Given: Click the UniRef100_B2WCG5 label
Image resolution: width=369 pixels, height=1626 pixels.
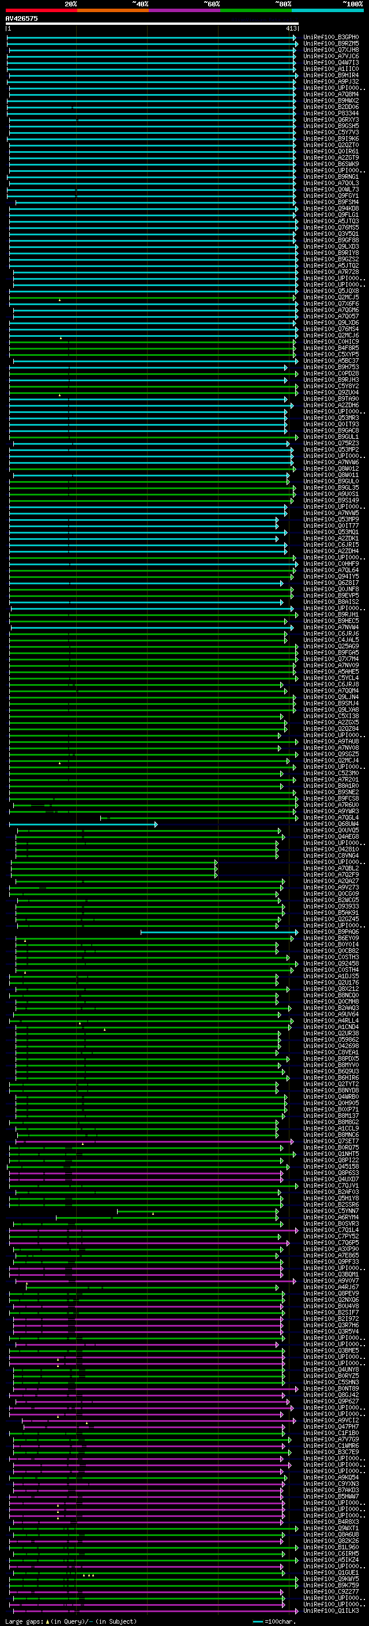Looking at the screenshot, I should pos(331,900).
